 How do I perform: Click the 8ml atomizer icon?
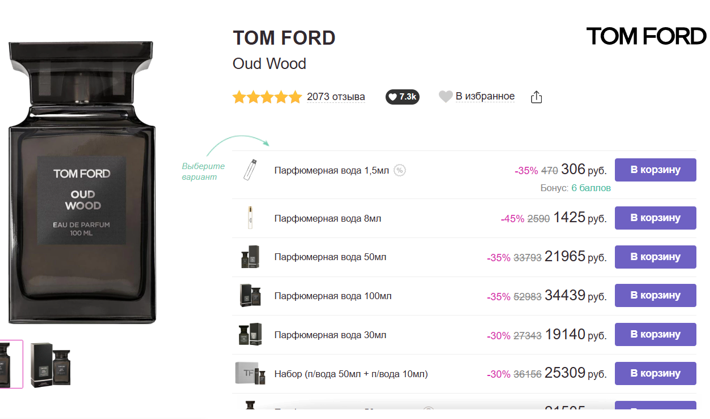[250, 218]
